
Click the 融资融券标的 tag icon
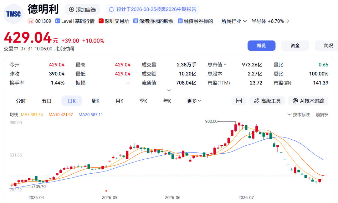coord(180,21)
